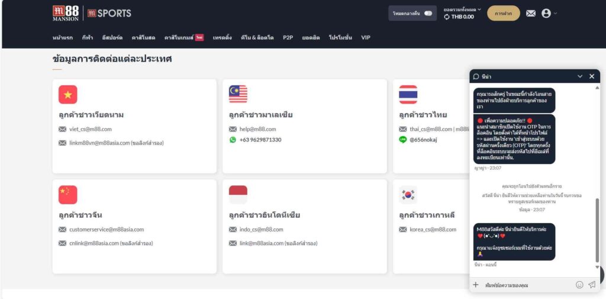Open the inbox envelope icon
Viewport: 606px width, 299px height.
tap(531, 14)
